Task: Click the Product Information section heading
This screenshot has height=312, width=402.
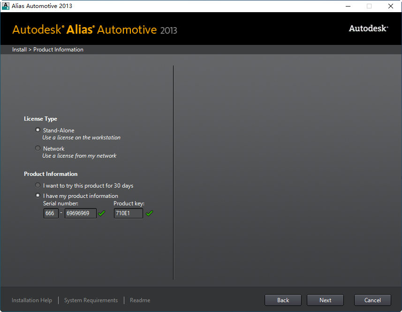Action: point(51,174)
